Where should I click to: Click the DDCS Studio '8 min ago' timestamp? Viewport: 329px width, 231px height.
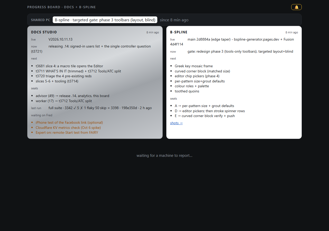pos(153,32)
